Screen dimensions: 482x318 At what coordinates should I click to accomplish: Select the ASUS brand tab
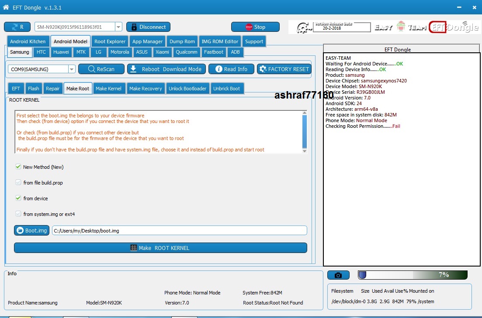pos(142,52)
